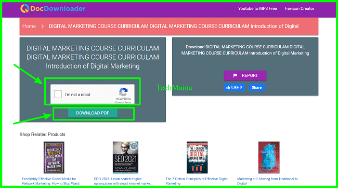Screen dimensions: 338x188
Task: Open reCAPTCHA Terms link
Action: [128, 102]
